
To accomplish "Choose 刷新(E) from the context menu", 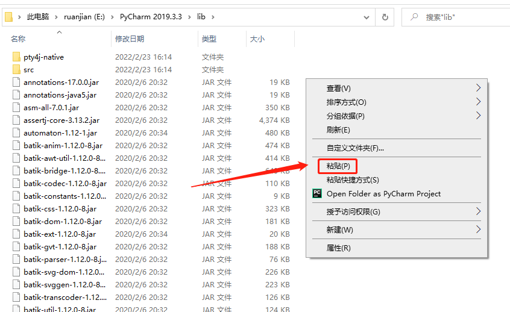I will point(397,130).
